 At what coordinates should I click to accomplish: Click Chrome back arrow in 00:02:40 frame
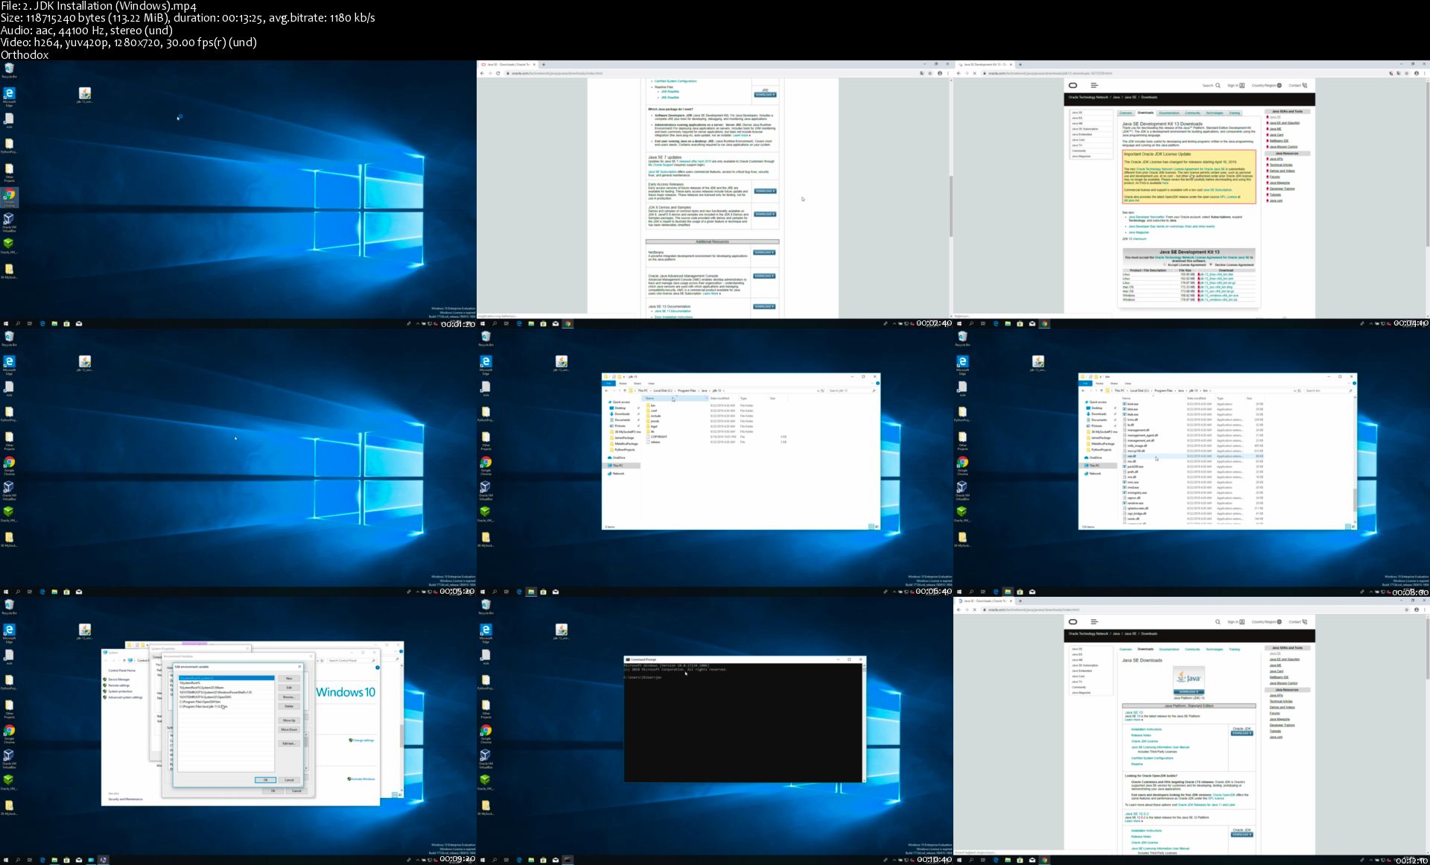482,73
